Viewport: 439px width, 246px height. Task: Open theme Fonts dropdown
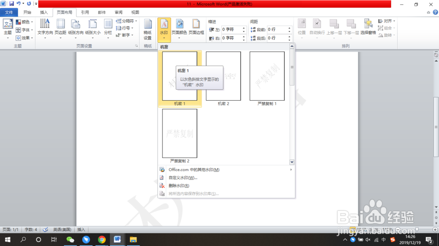click(24, 30)
